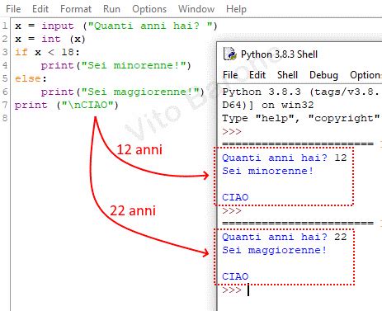The width and height of the screenshot is (382, 311).
Task: Open the File menu in editor window
Action: (13, 9)
